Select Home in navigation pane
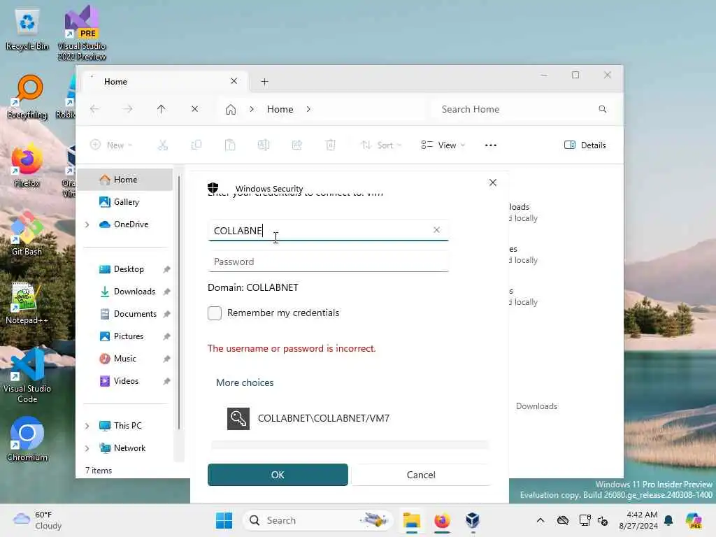This screenshot has width=716, height=537. [125, 180]
